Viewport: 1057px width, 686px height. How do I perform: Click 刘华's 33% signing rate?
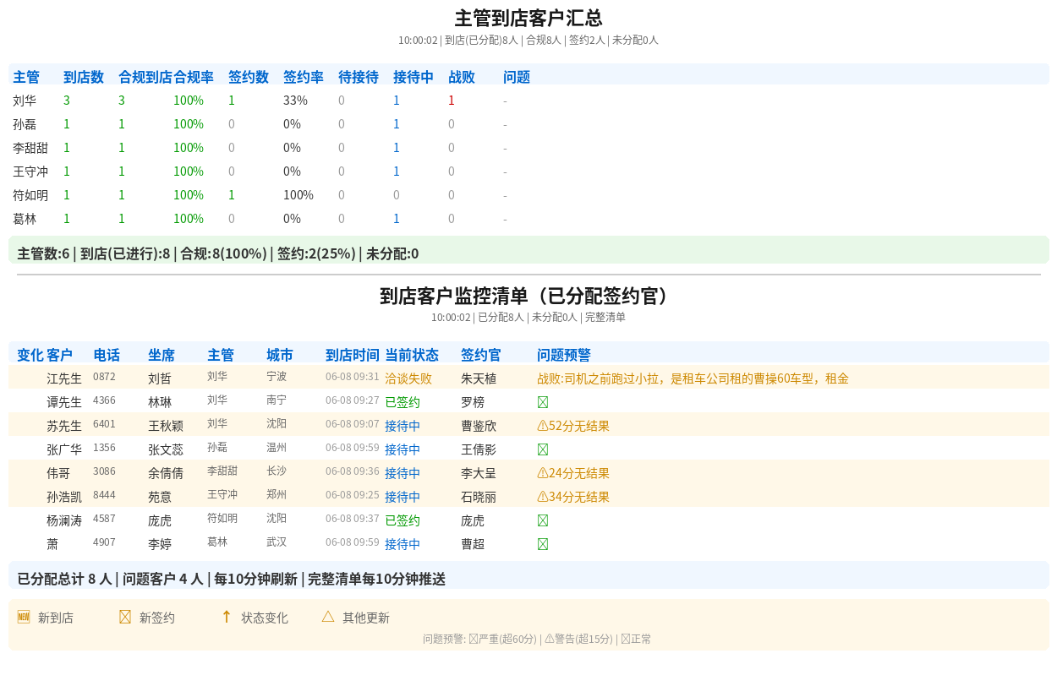tap(295, 101)
